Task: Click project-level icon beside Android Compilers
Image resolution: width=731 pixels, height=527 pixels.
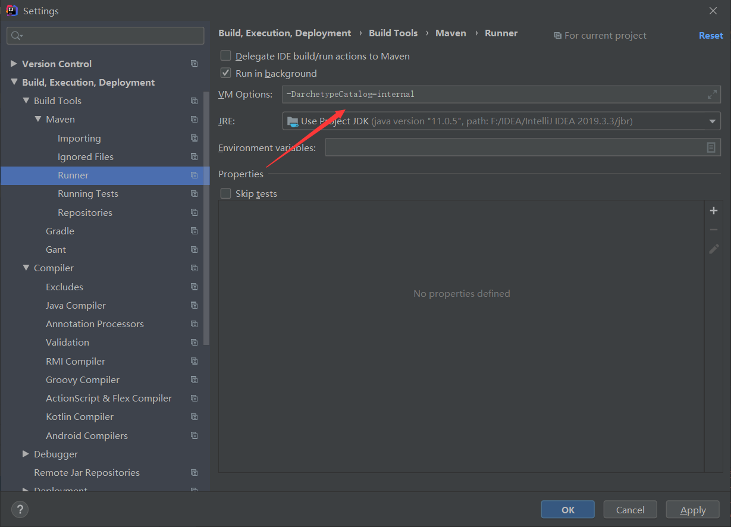Action: click(194, 435)
